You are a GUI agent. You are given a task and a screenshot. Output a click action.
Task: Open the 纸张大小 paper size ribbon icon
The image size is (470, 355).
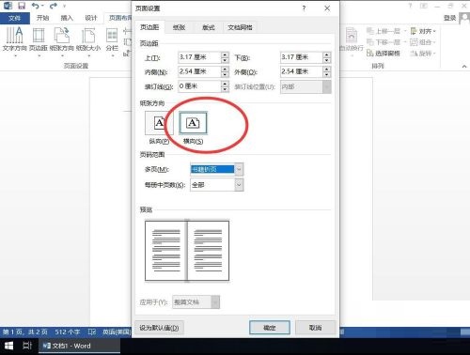pyautogui.click(x=88, y=41)
